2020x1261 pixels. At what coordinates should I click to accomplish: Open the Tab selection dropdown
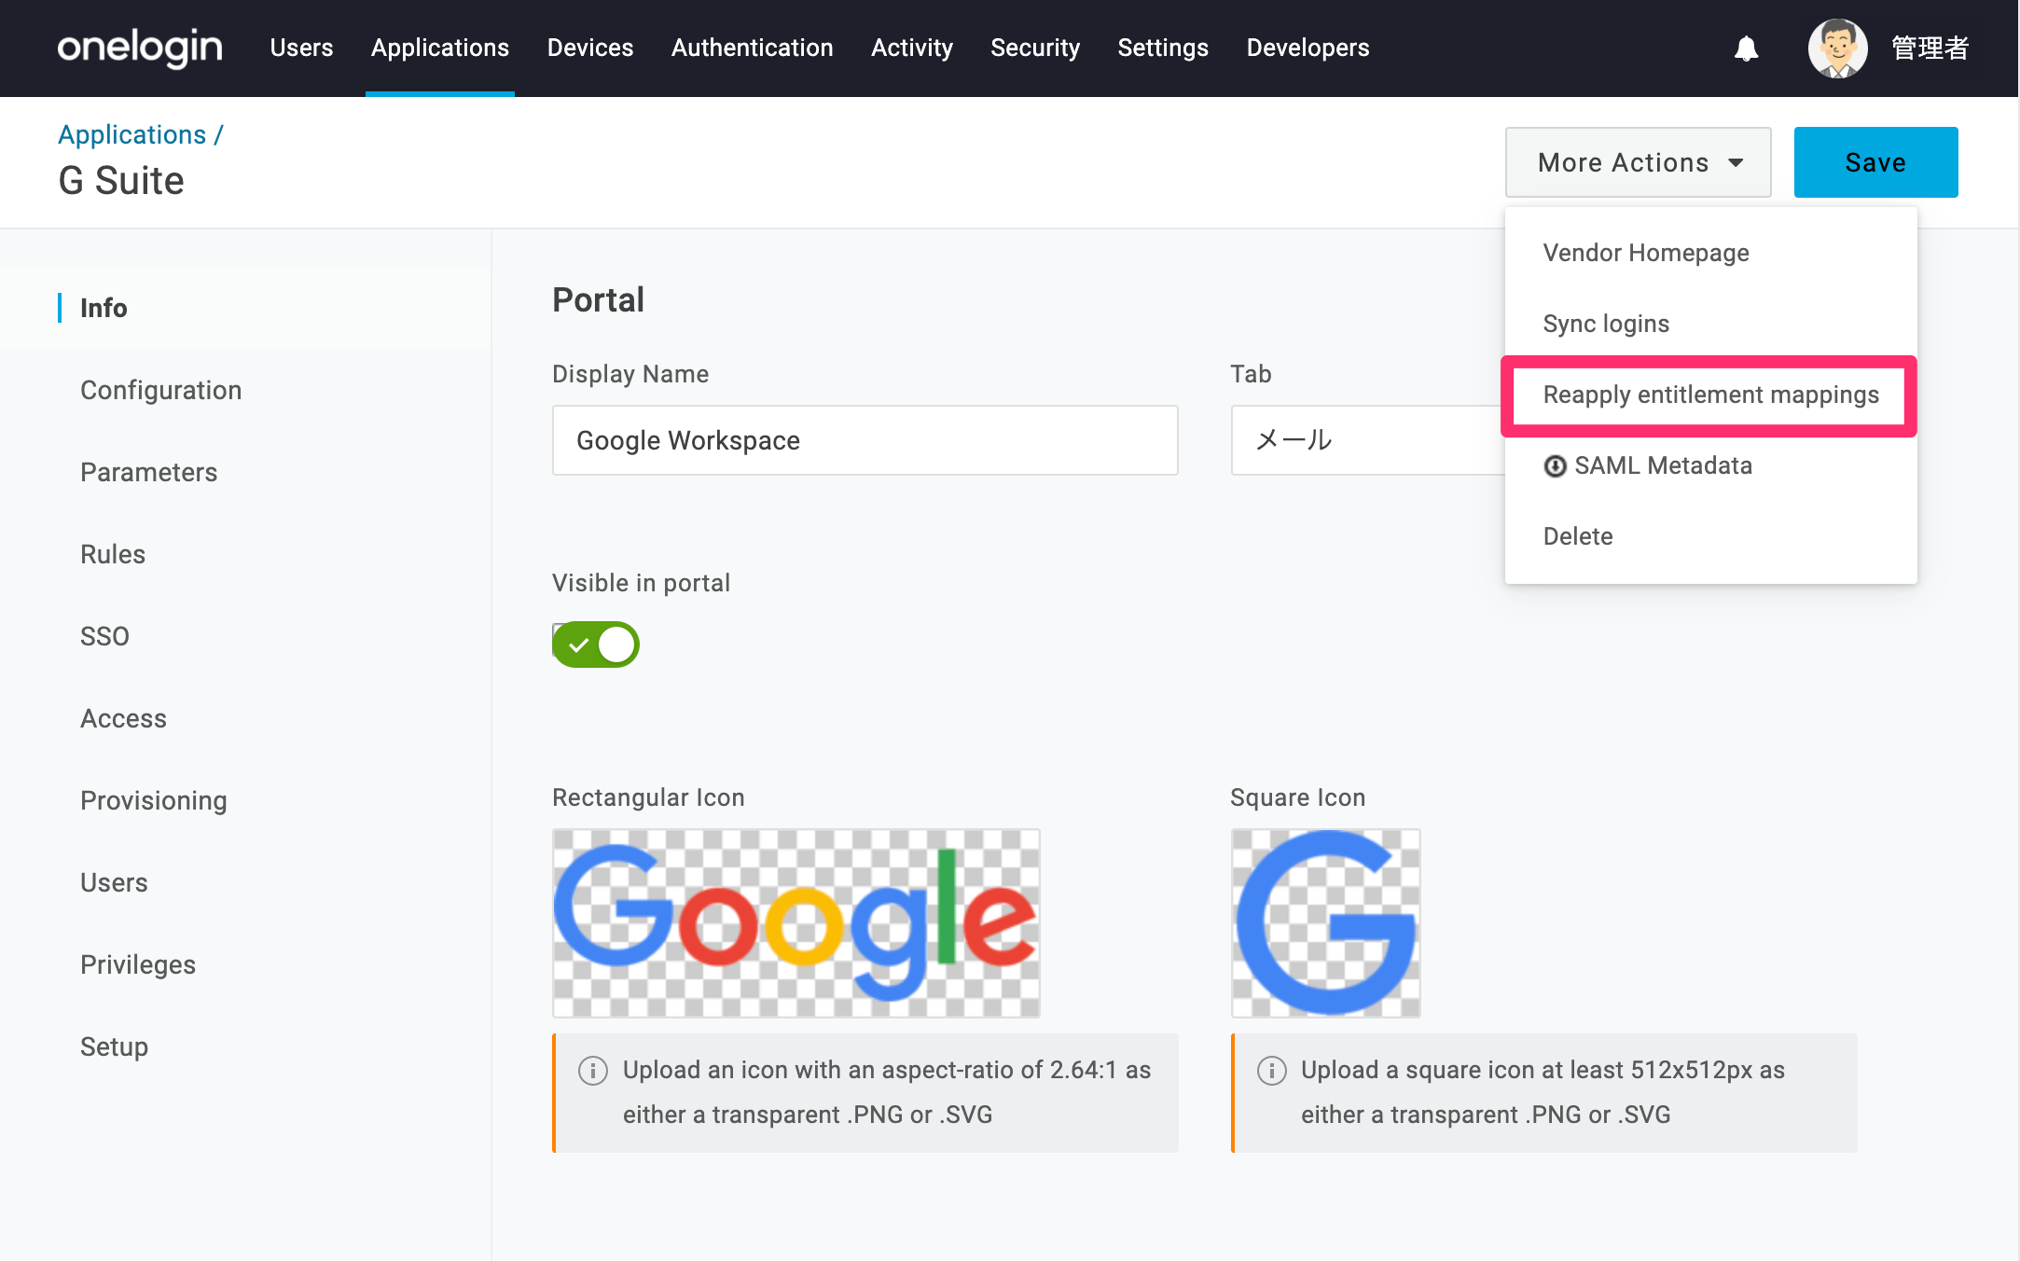(x=1369, y=440)
